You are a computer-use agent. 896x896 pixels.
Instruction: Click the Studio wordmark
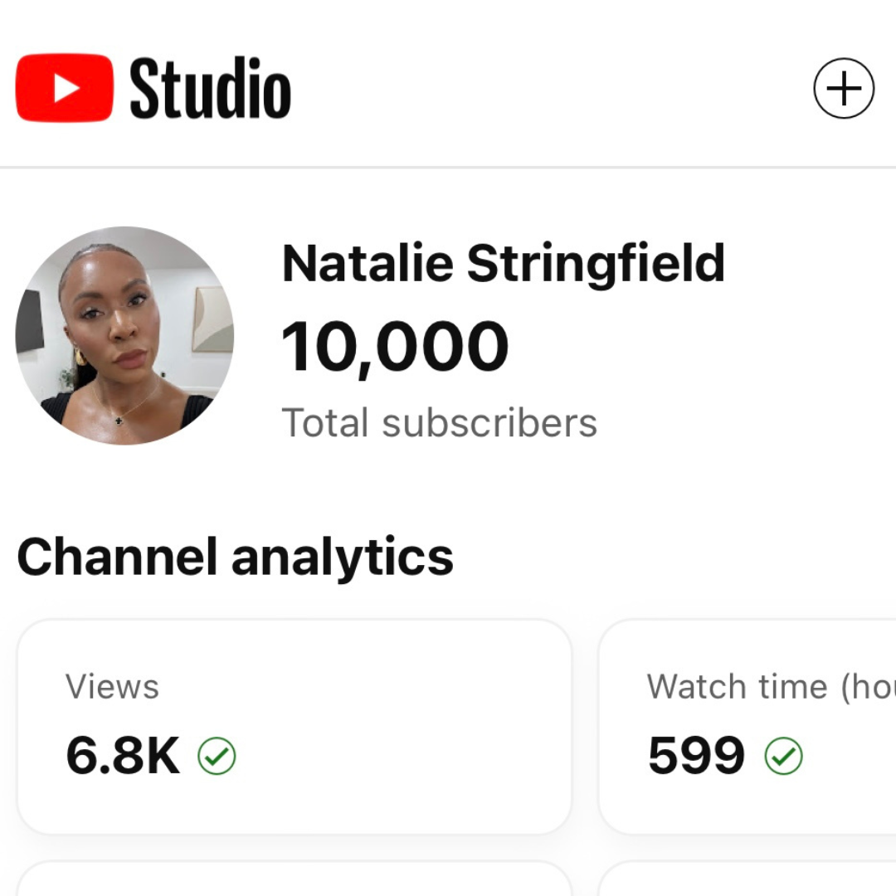[x=210, y=88]
